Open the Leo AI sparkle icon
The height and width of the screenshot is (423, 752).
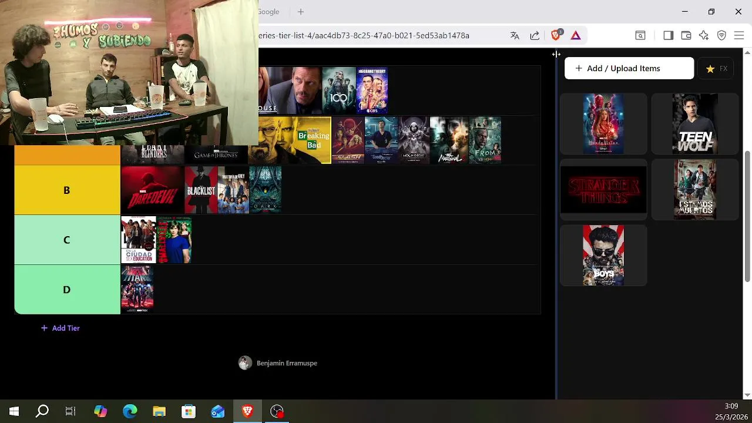[704, 35]
